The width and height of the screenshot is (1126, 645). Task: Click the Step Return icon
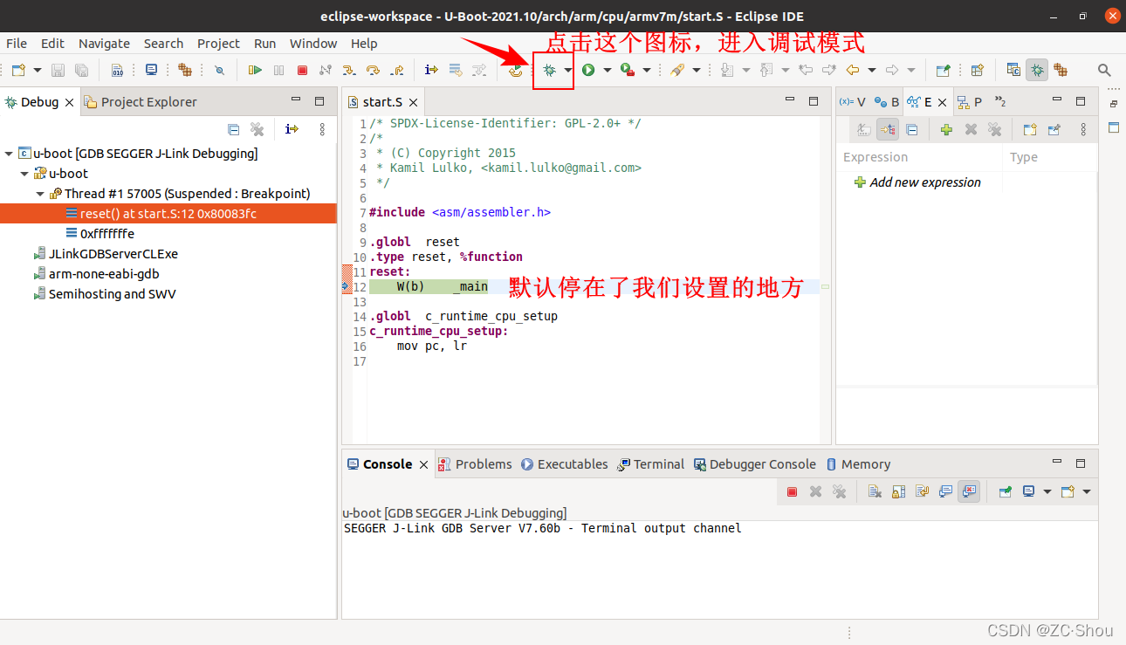[x=396, y=70]
